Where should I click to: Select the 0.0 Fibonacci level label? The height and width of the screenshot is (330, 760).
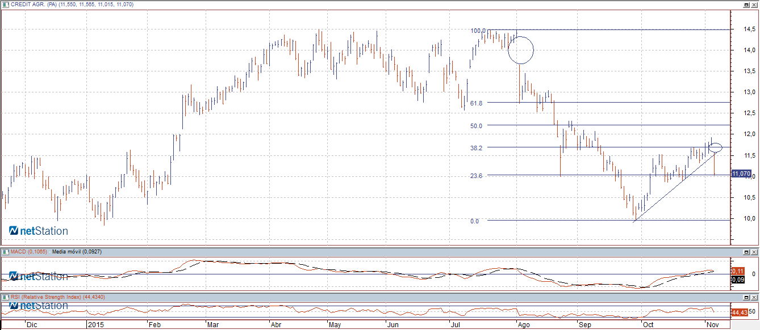[x=474, y=221]
